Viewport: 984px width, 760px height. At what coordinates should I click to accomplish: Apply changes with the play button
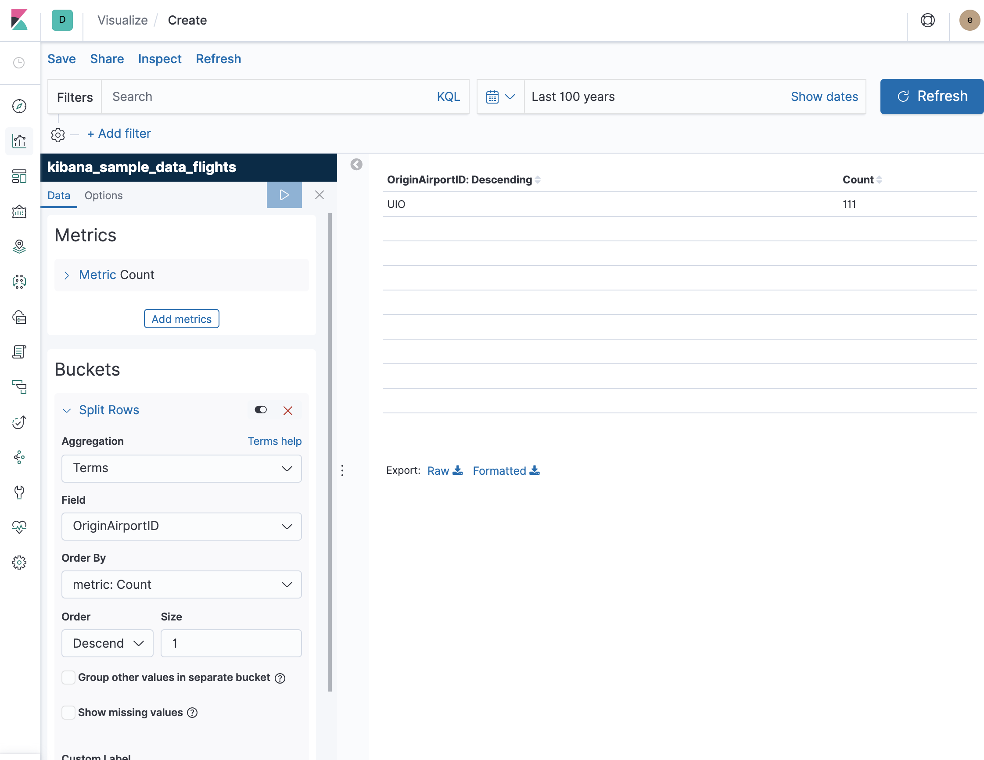284,195
